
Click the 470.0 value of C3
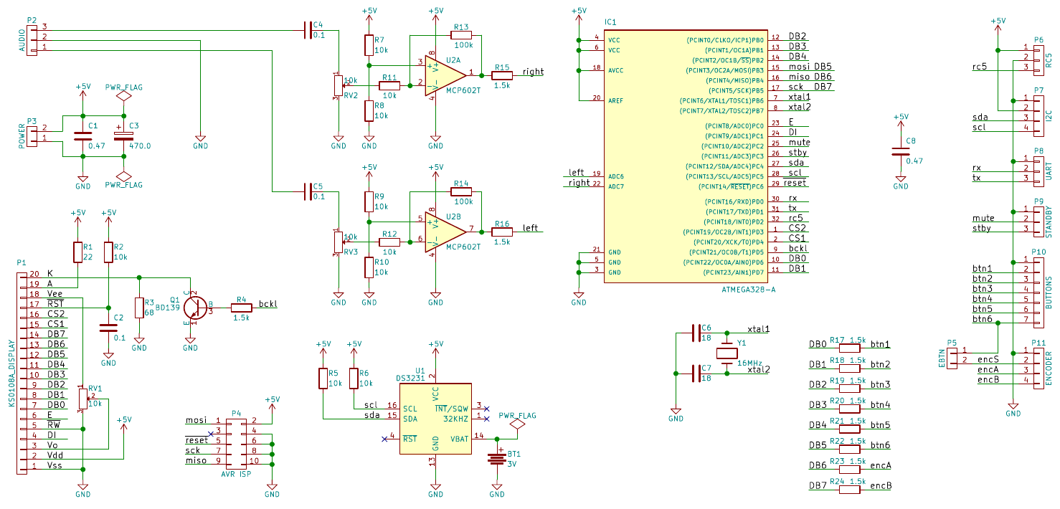point(139,146)
